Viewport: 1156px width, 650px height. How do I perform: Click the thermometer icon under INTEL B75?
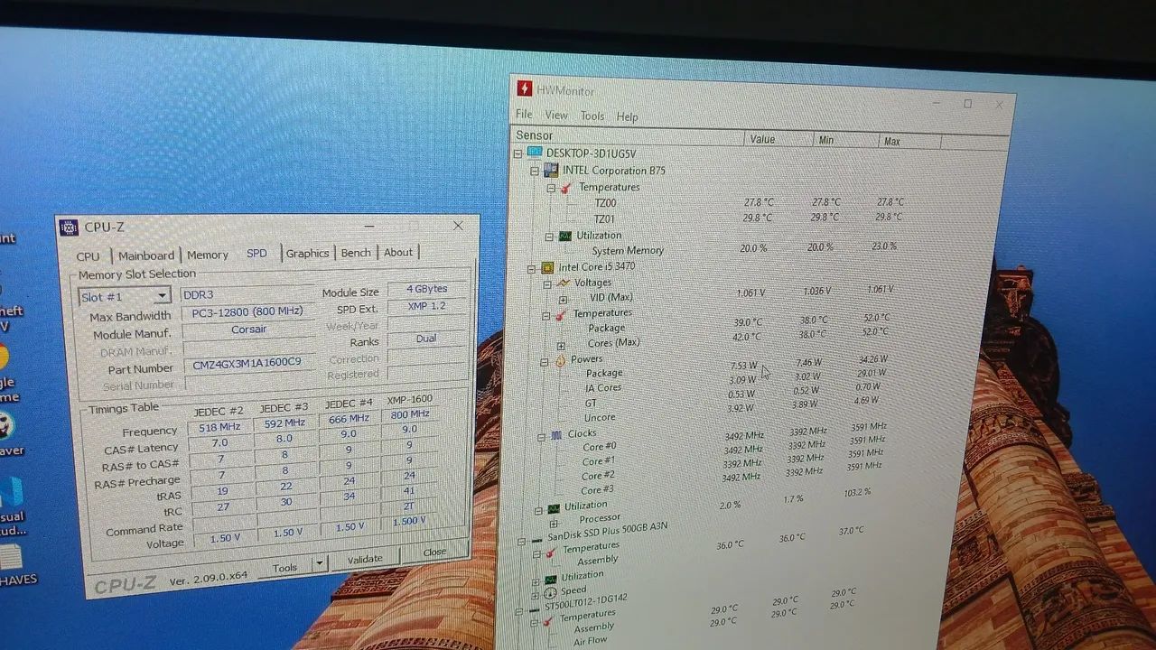566,188
